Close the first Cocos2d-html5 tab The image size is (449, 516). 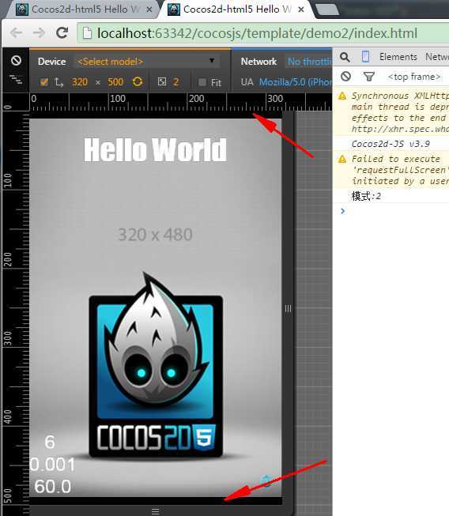[x=149, y=9]
